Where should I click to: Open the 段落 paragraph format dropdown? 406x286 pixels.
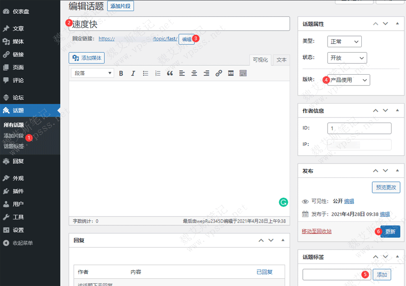[x=92, y=73]
